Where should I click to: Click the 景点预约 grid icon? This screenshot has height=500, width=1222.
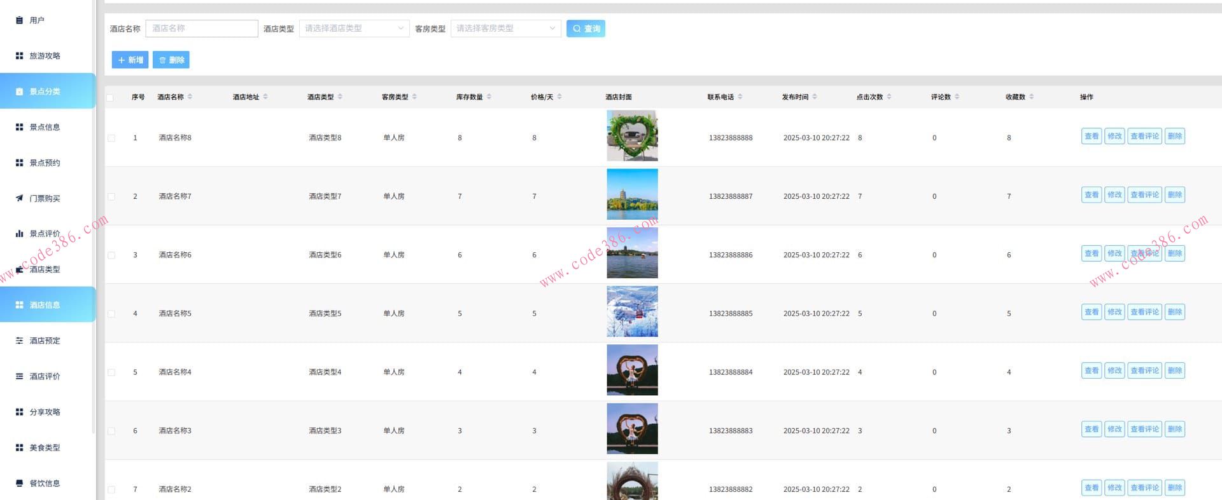tap(19, 163)
